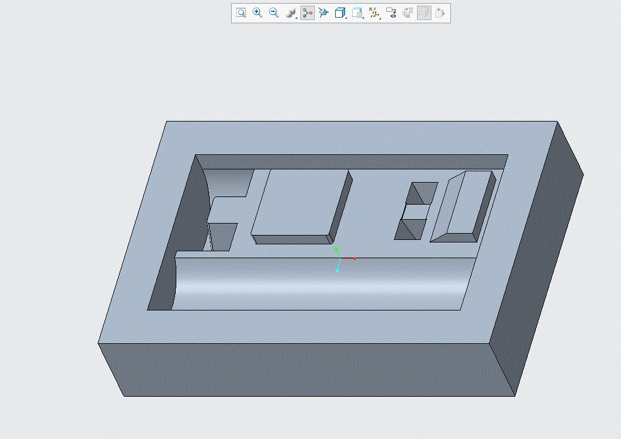Image resolution: width=621 pixels, height=439 pixels.
Task: Click the grayed-out box with plus icon
Action: (x=440, y=13)
